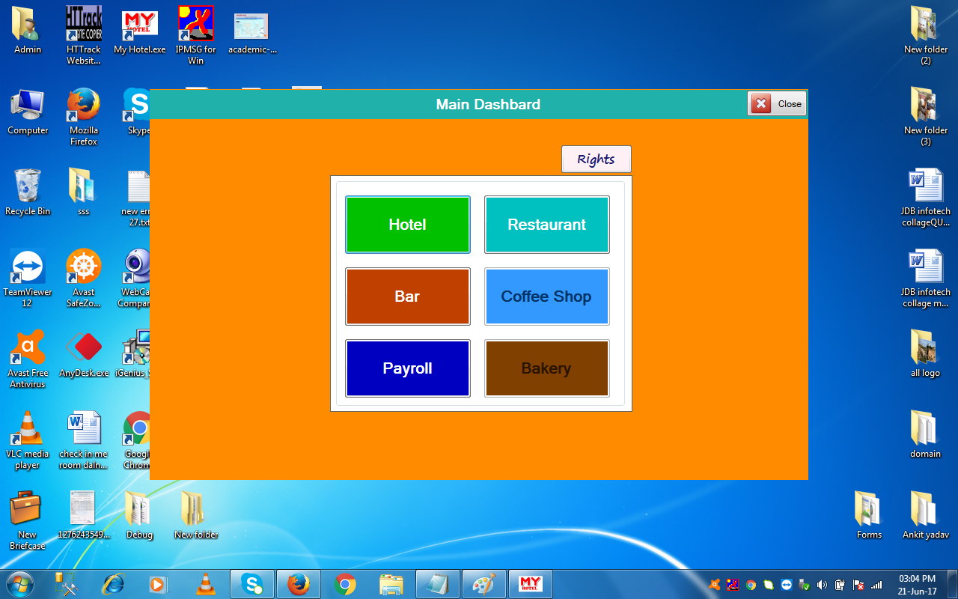Select the Forms folder on desktop
This screenshot has width=958, height=599.
(870, 517)
